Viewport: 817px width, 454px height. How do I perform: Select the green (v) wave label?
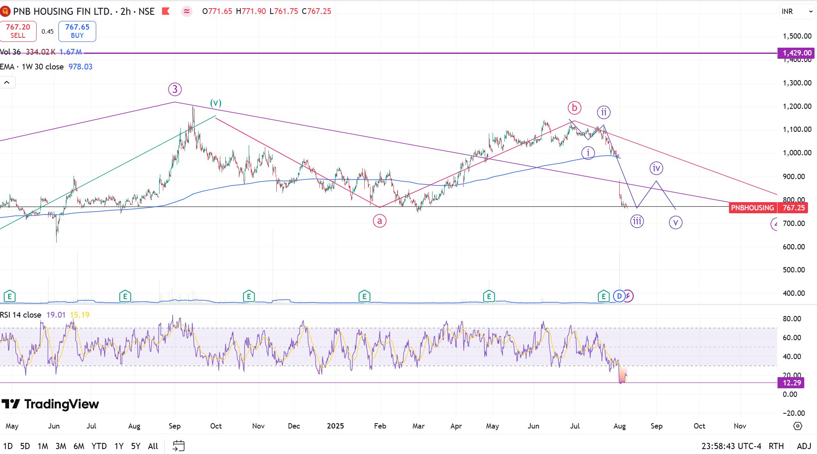coord(216,103)
